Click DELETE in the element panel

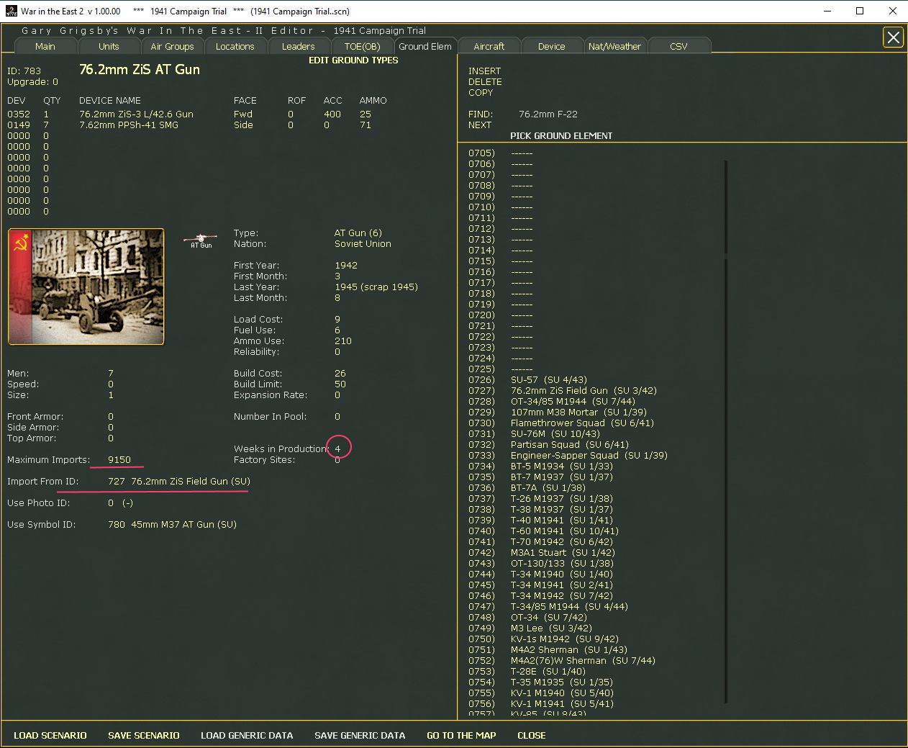pos(485,82)
